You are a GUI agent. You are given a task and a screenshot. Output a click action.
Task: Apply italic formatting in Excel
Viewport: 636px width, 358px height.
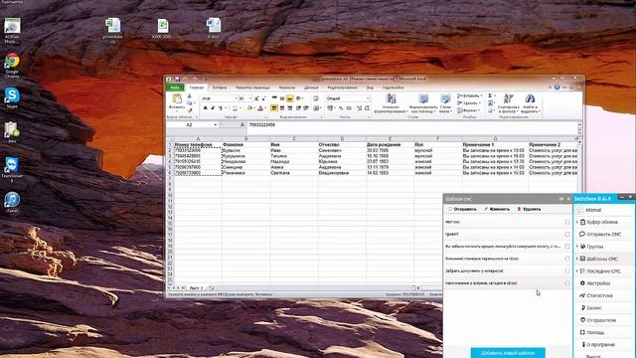click(x=213, y=108)
